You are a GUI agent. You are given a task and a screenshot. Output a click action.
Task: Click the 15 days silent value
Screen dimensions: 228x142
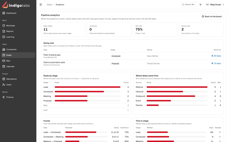pos(217,63)
